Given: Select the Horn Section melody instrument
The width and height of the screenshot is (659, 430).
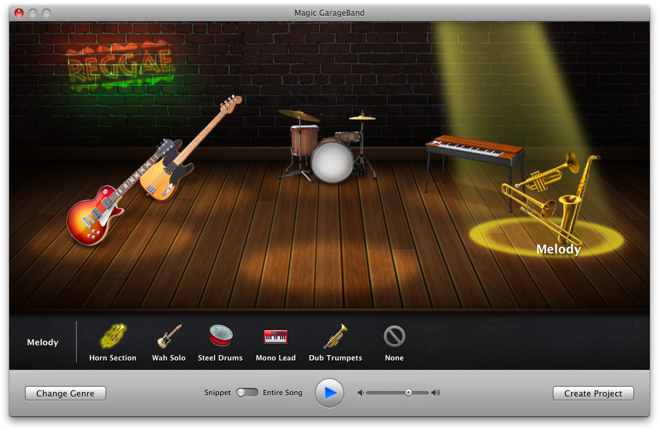Looking at the screenshot, I should click(113, 341).
